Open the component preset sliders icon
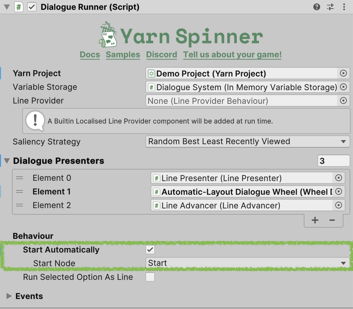Viewport: 353px width, 309px height. click(x=330, y=7)
